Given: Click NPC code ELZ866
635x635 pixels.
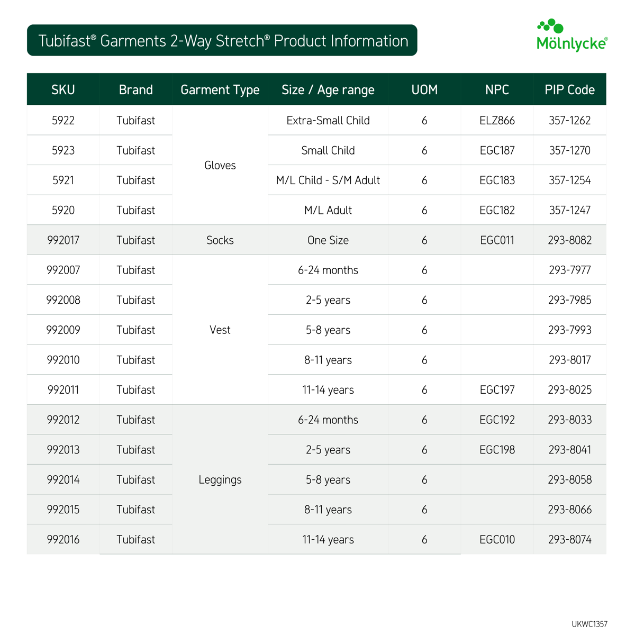Looking at the screenshot, I should point(497,121).
